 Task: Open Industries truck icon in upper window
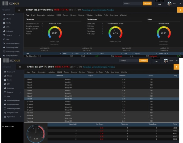(x=4, y=31)
